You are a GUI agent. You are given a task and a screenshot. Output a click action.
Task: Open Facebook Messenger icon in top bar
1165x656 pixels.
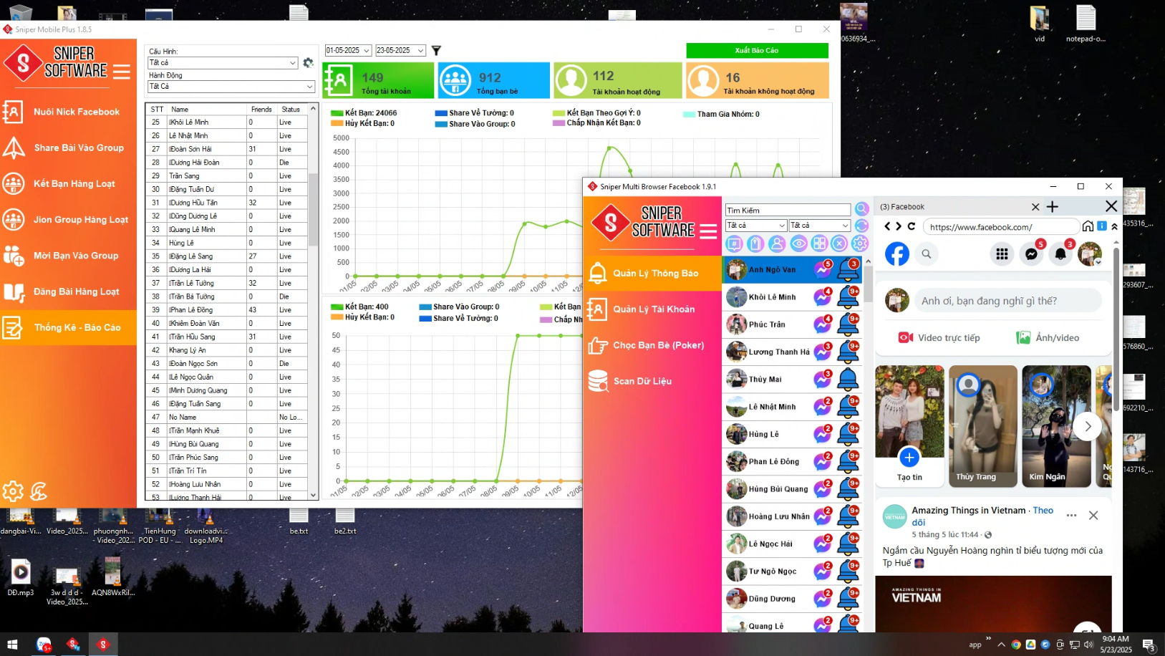pos(1031,254)
